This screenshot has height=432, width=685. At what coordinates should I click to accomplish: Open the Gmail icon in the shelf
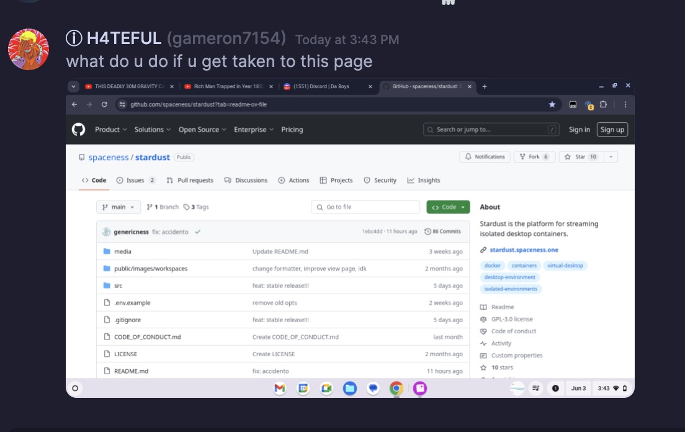click(x=280, y=389)
